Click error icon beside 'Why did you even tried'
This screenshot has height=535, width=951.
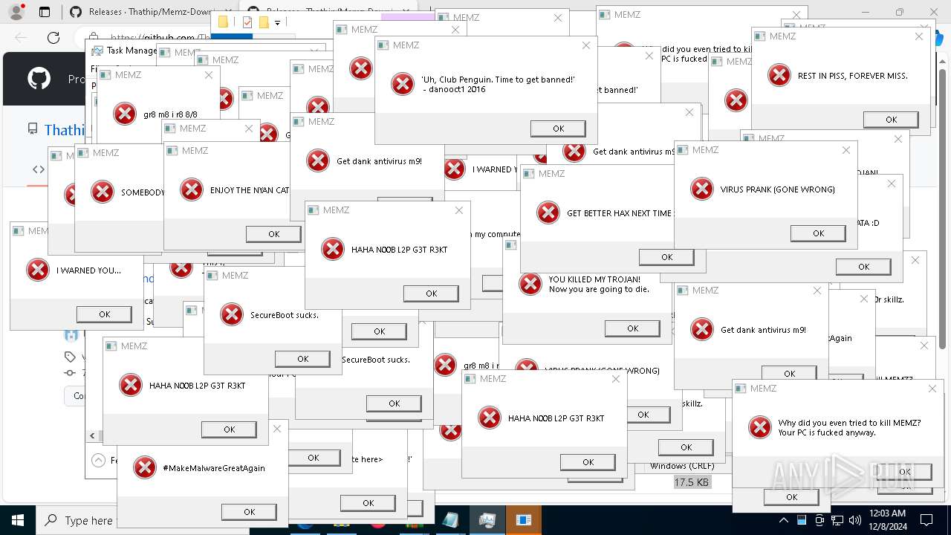pyautogui.click(x=759, y=427)
